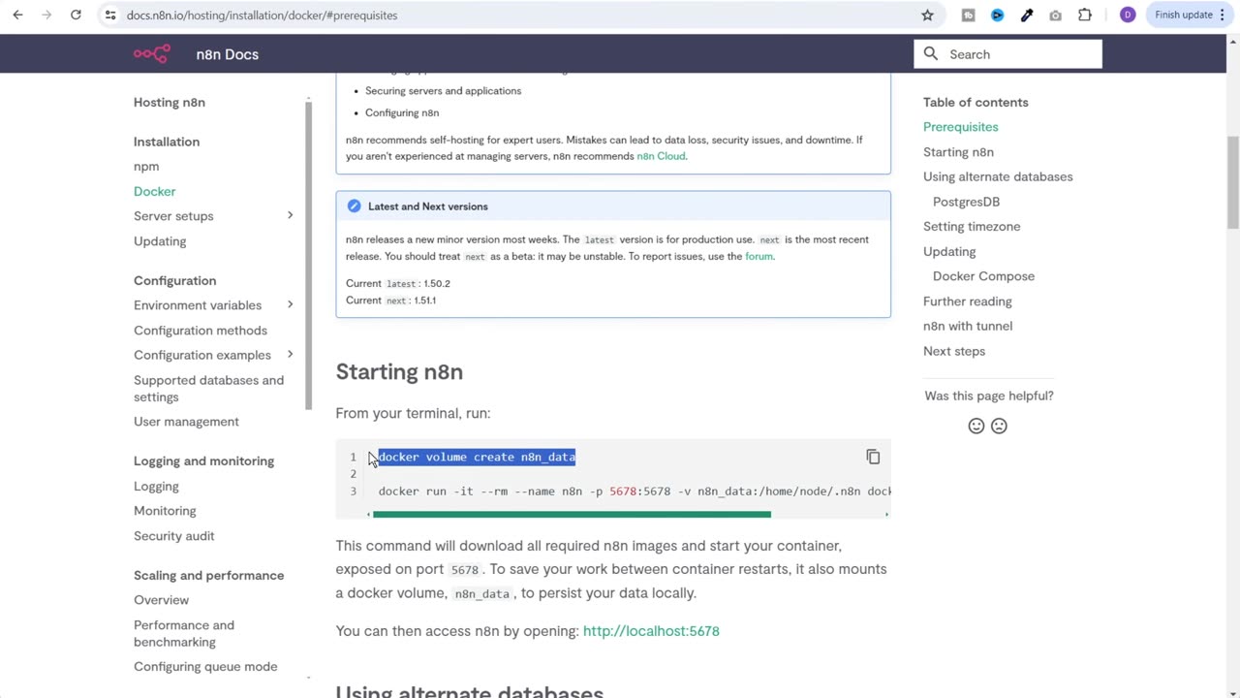
Task: Click the Hosting n8n sidebar heading
Action: pyautogui.click(x=170, y=102)
